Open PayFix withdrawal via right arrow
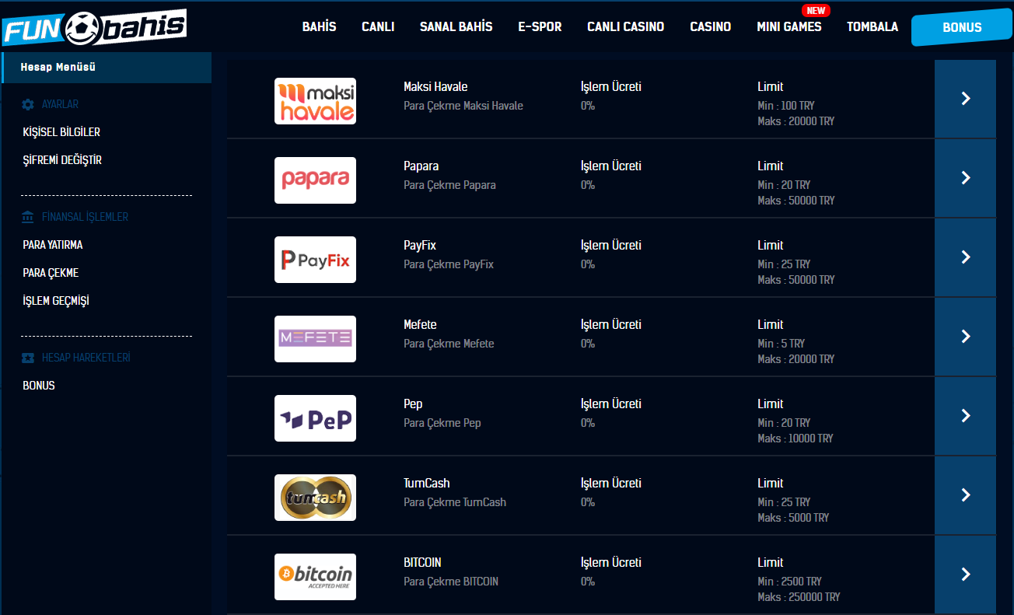The height and width of the screenshot is (615, 1014). [x=965, y=257]
